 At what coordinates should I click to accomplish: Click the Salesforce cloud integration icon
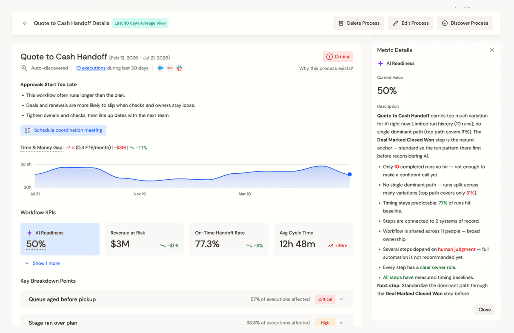[x=160, y=68]
